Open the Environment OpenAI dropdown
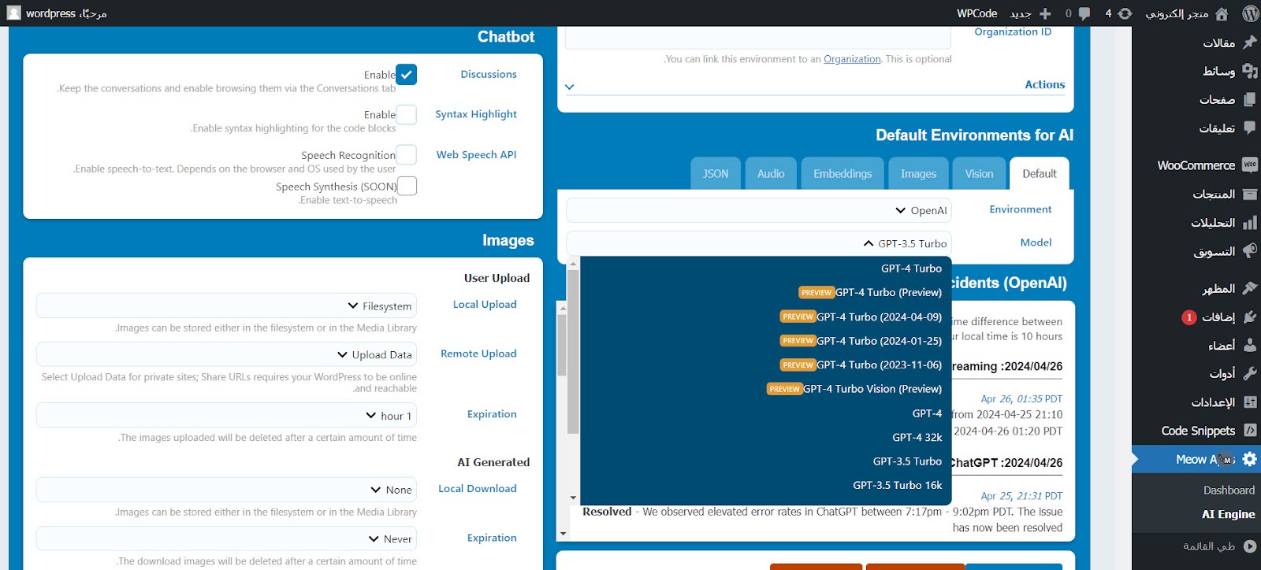This screenshot has width=1261, height=570. click(759, 210)
